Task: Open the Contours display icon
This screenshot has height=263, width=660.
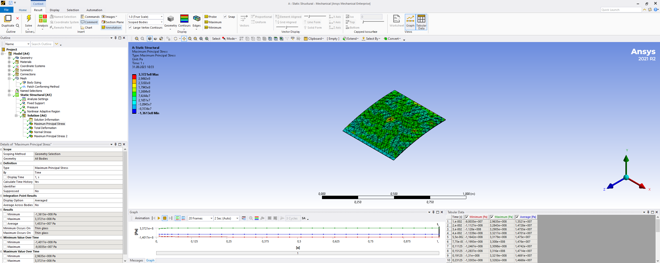Action: [184, 19]
